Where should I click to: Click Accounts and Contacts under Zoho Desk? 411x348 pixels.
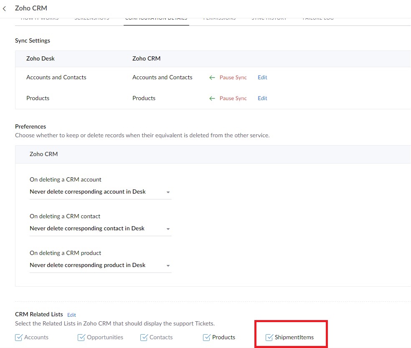pyautogui.click(x=56, y=78)
